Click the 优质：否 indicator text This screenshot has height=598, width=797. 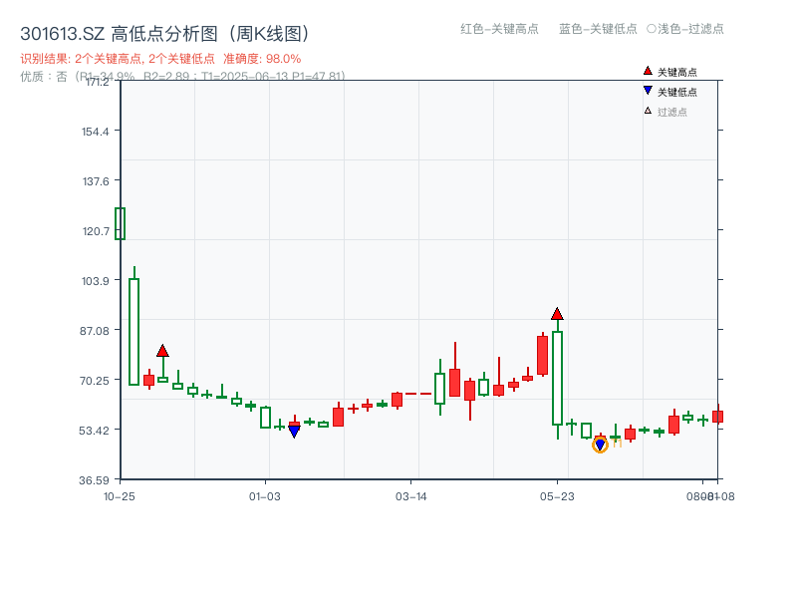[45, 75]
